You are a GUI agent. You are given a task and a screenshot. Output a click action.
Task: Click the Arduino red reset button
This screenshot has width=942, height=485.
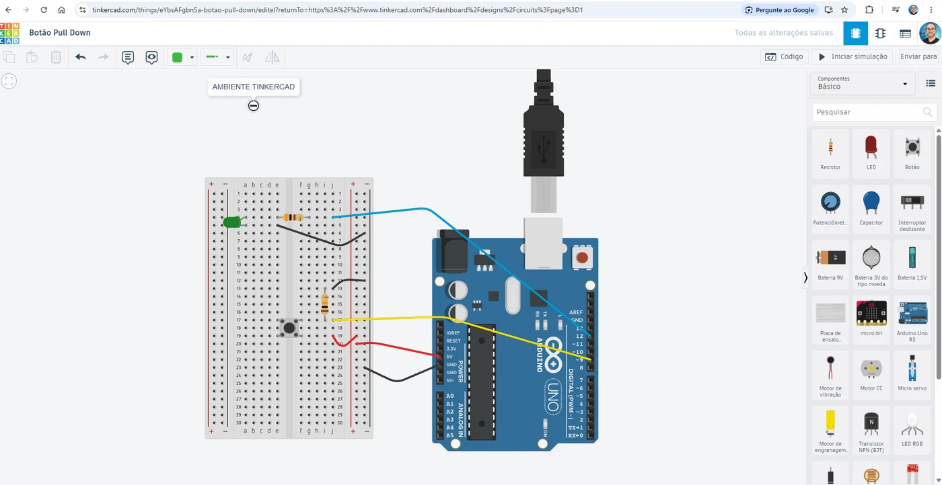(582, 257)
